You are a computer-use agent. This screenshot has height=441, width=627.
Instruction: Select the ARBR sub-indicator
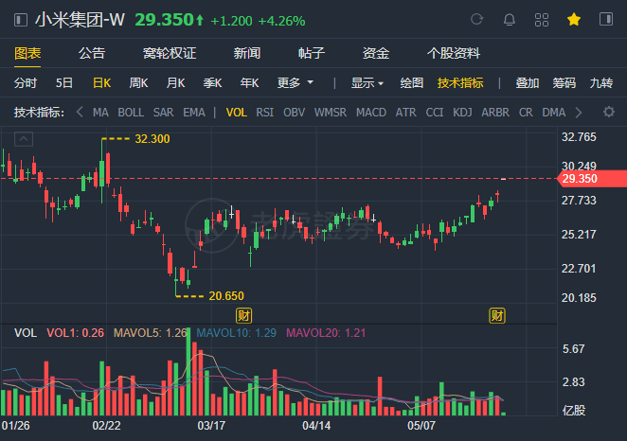click(495, 113)
